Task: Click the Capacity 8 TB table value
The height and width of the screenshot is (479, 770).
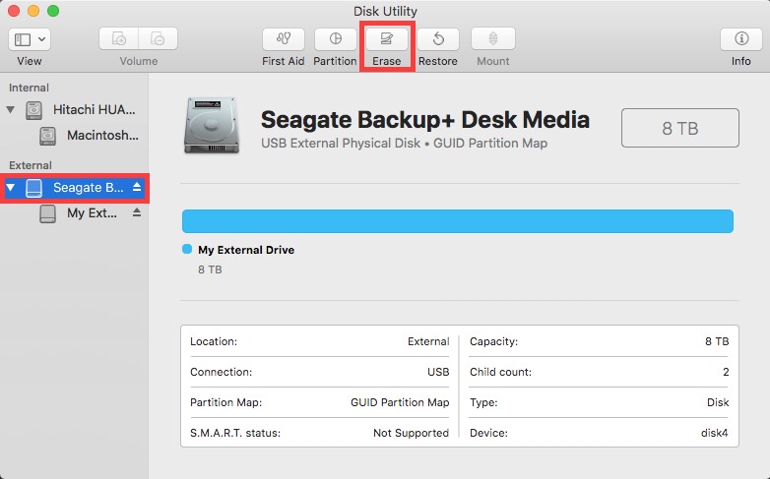Action: [717, 341]
